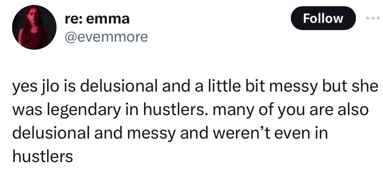This screenshot has width=383, height=173.
Task: Click "hustlers." on the second line
Action: (x=176, y=110)
